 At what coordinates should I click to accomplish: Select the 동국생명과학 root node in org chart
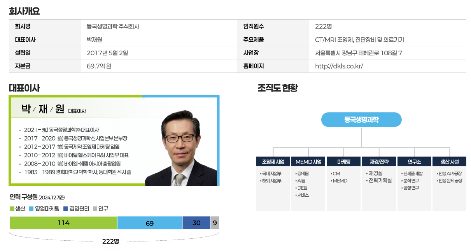tap(361, 120)
